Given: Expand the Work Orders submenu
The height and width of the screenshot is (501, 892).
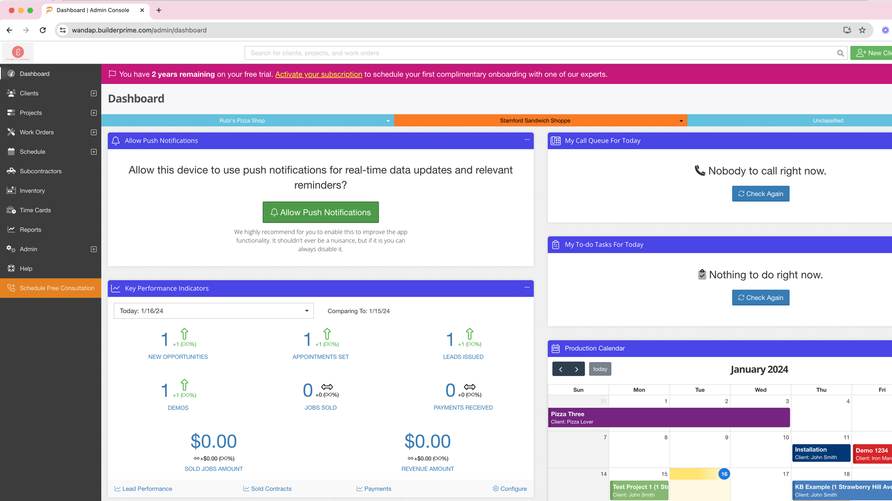Looking at the screenshot, I should (94, 132).
